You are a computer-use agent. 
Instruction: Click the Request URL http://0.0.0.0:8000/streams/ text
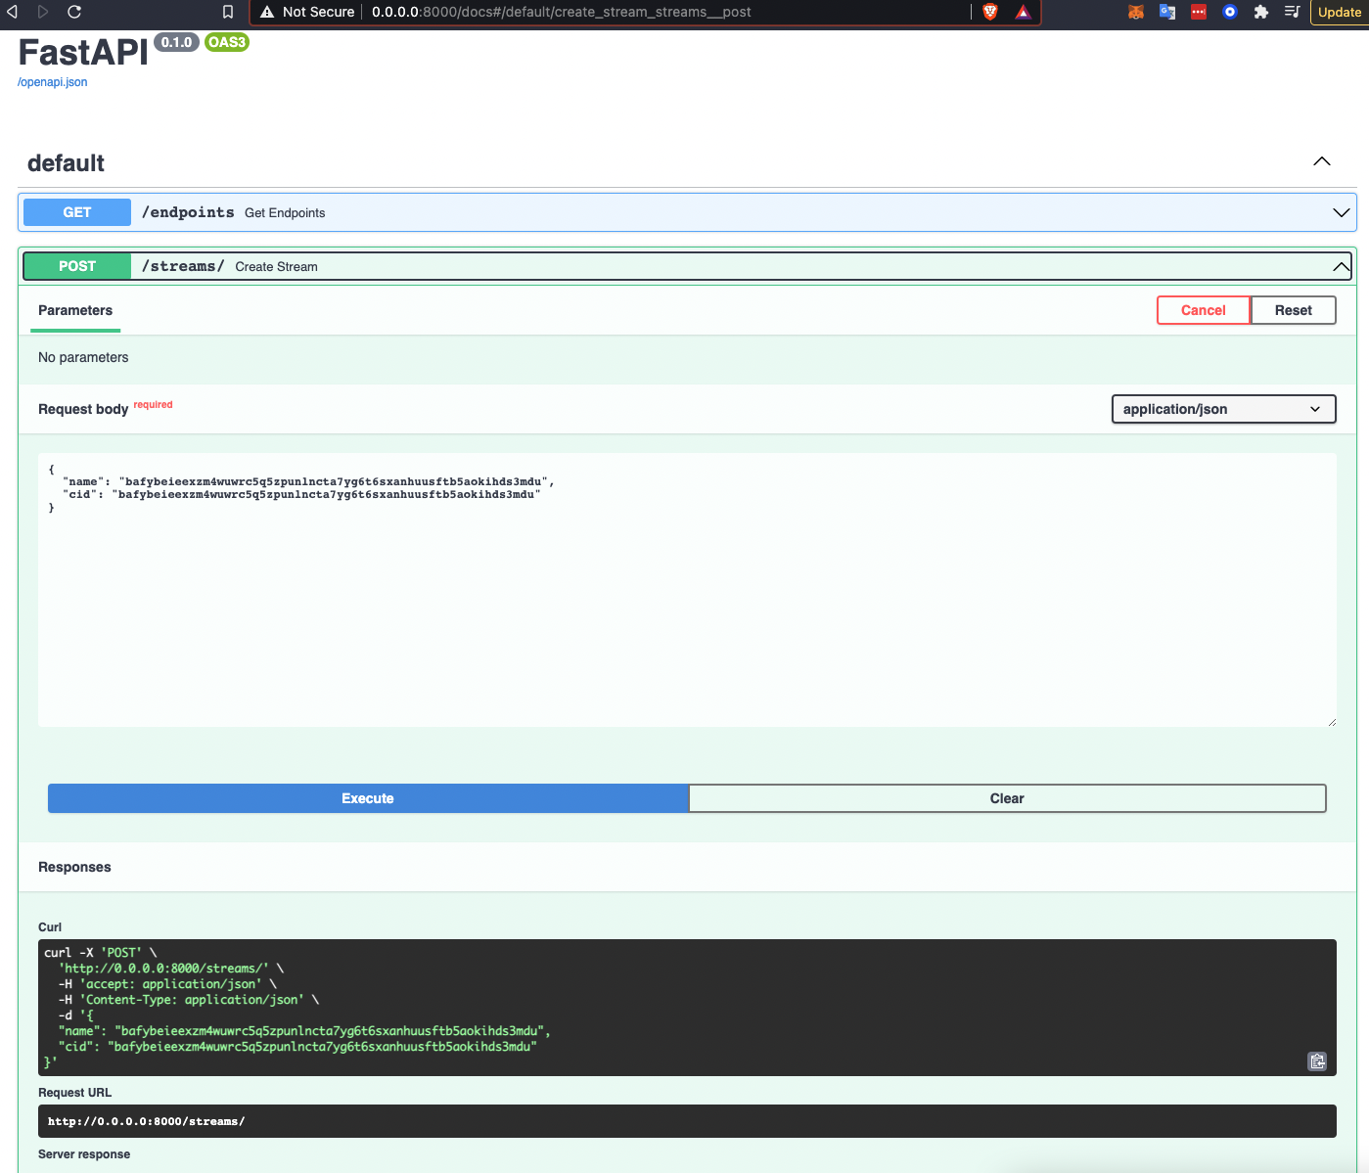click(146, 1121)
